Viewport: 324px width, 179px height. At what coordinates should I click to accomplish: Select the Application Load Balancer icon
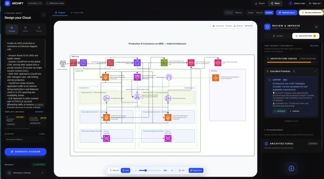[x=137, y=96]
